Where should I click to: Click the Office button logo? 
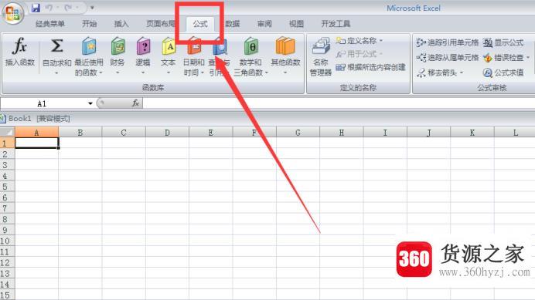pos(12,13)
